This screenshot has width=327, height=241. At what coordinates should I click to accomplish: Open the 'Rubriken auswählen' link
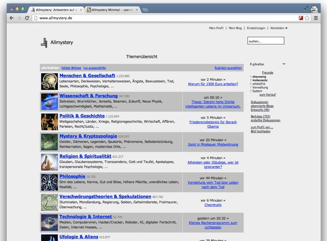click(x=228, y=68)
